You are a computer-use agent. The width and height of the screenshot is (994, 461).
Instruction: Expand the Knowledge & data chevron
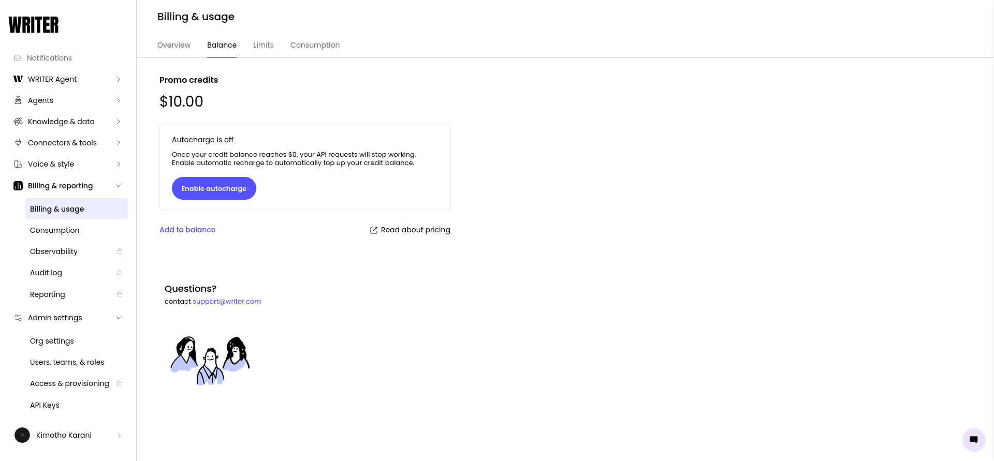tap(119, 122)
